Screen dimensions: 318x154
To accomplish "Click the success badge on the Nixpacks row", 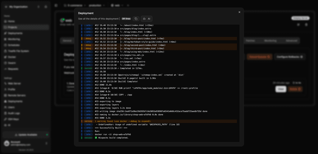I will 88,138.
